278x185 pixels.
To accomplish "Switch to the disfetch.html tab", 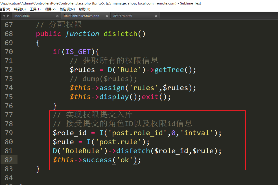I will click(122, 16).
